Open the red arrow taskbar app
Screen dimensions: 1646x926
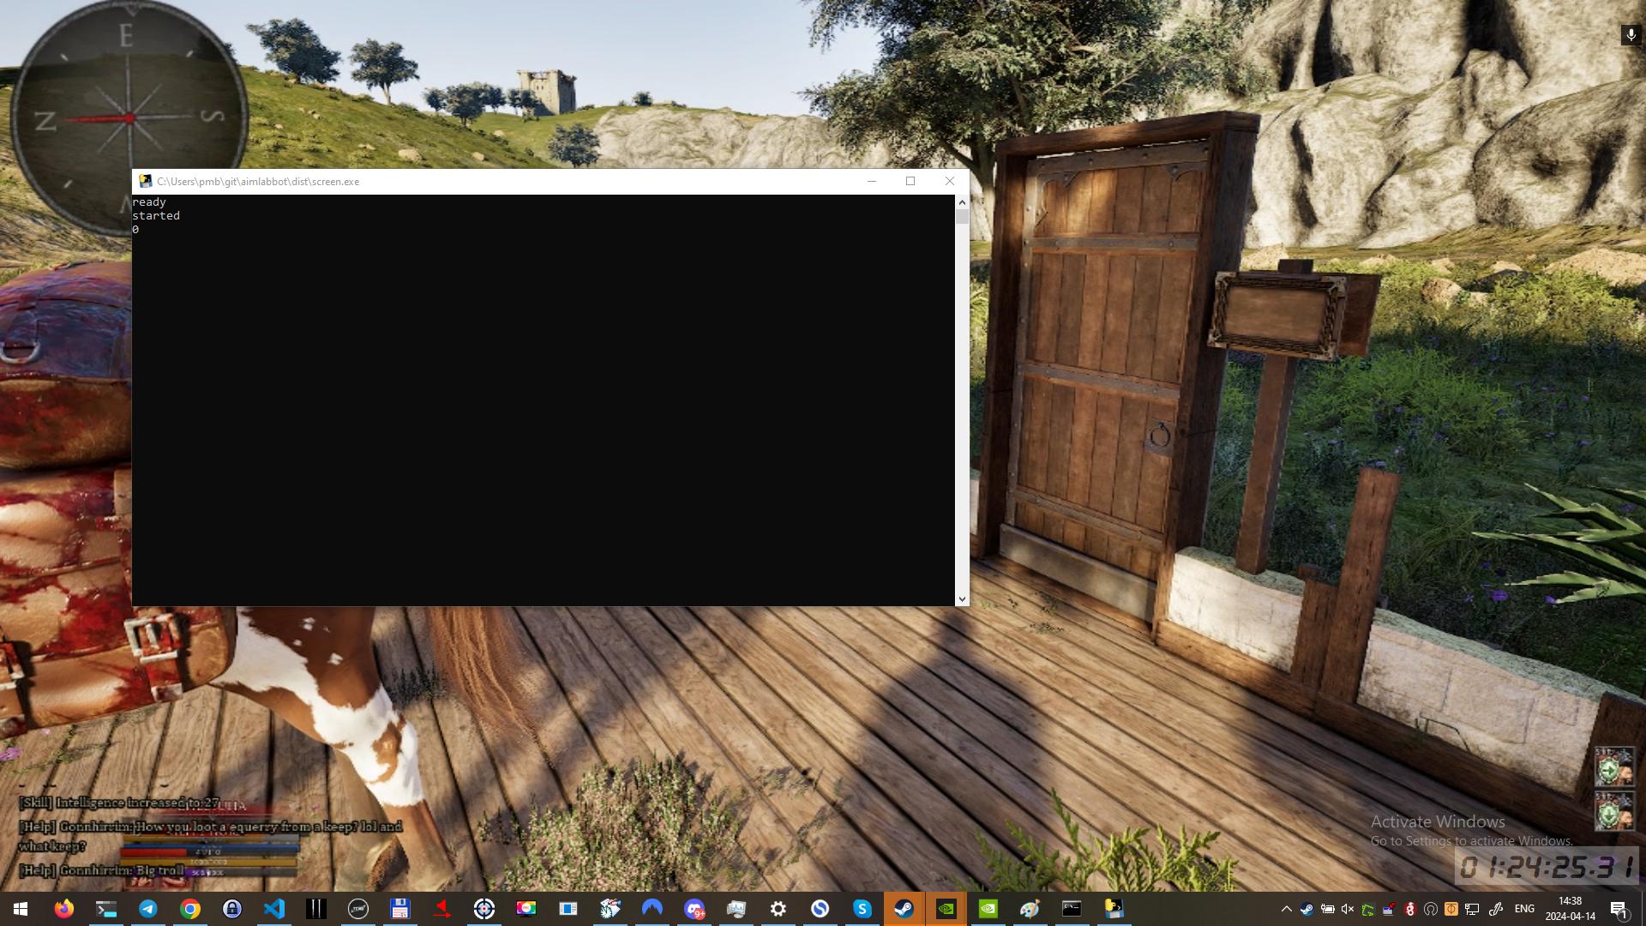442,909
